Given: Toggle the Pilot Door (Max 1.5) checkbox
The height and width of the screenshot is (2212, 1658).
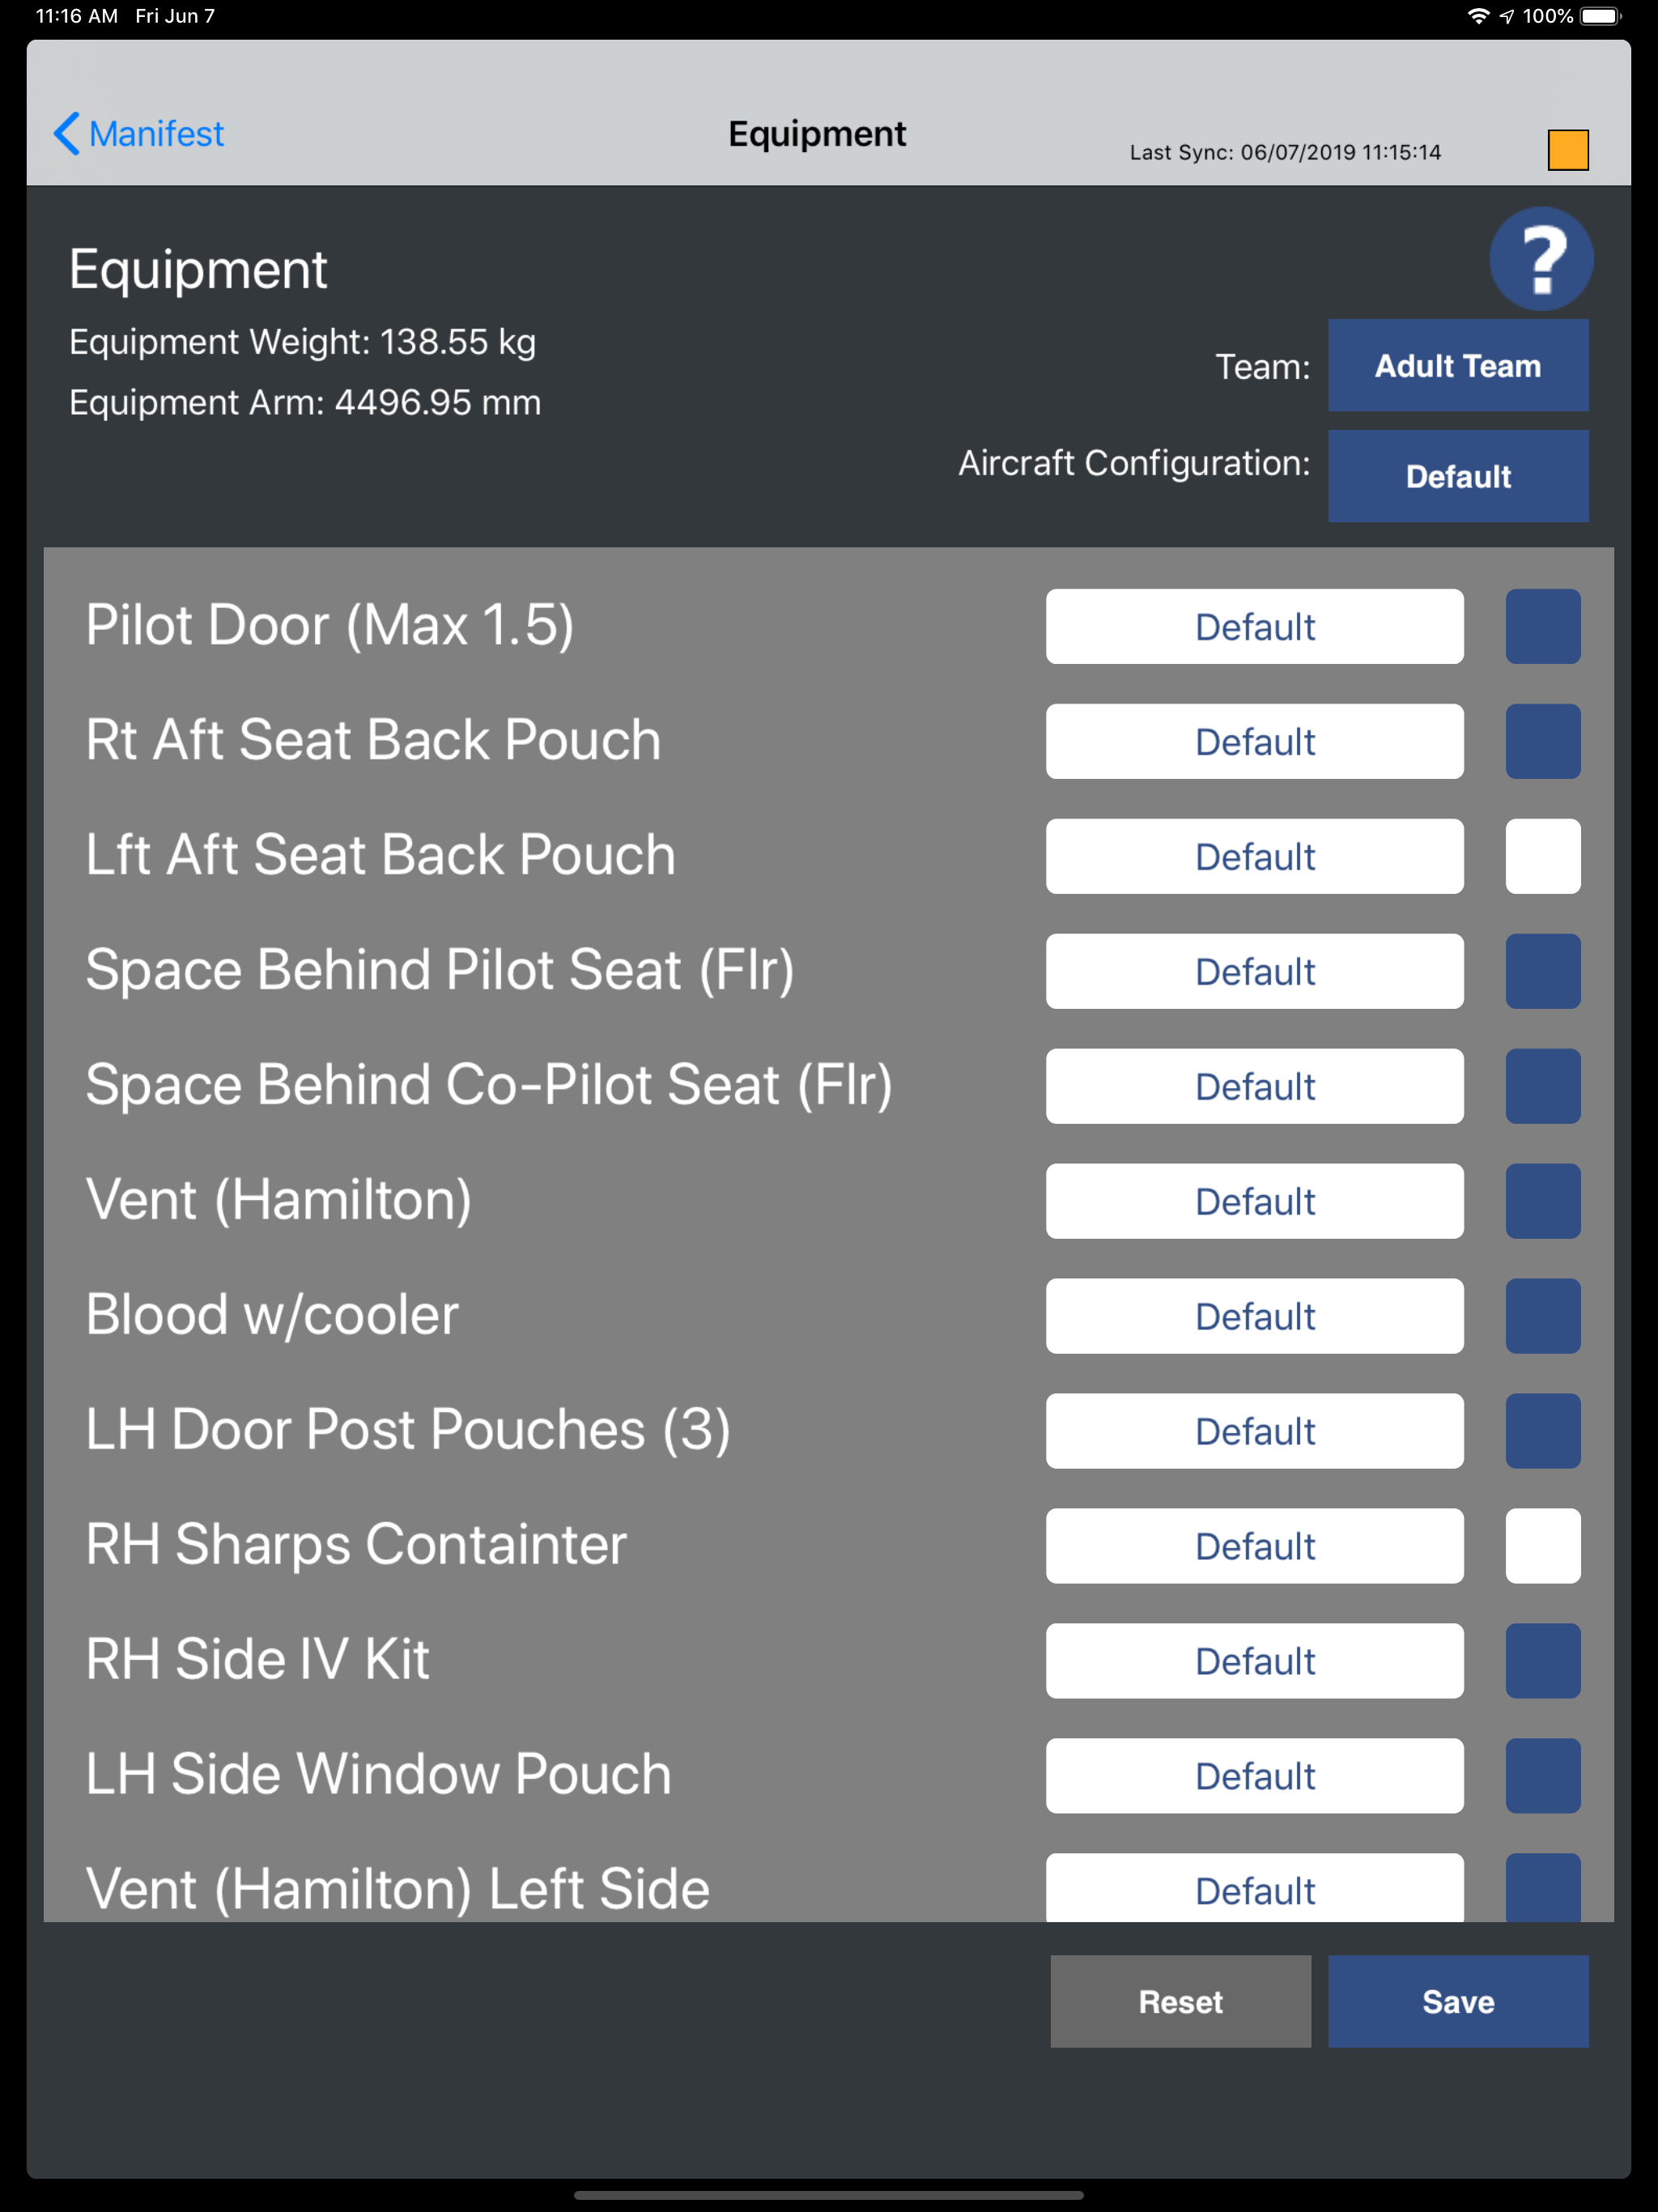Looking at the screenshot, I should point(1542,626).
